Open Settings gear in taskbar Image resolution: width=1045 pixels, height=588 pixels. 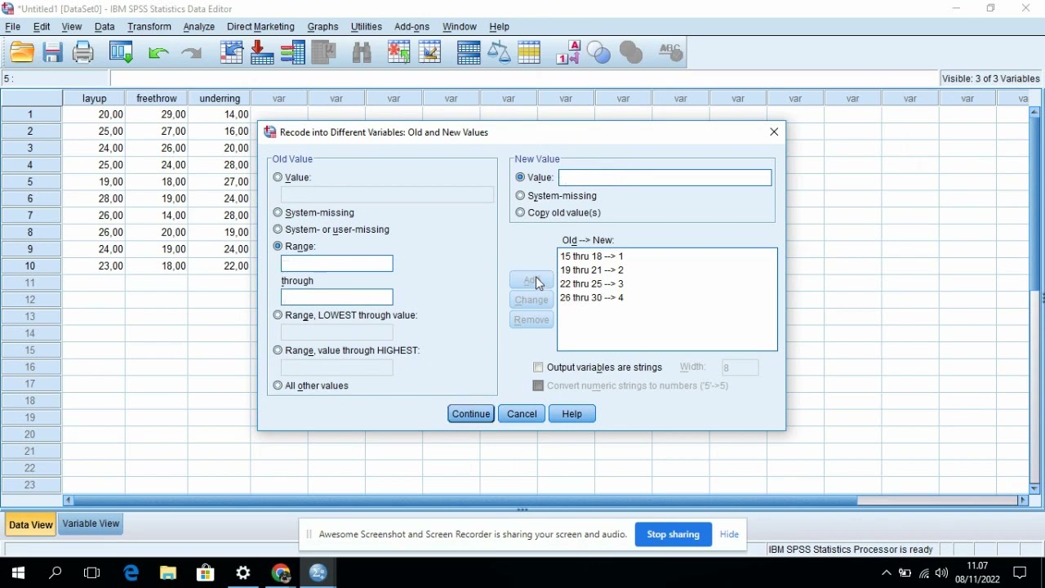point(243,573)
